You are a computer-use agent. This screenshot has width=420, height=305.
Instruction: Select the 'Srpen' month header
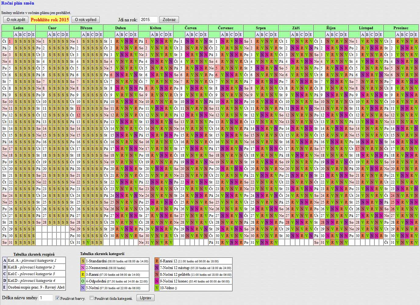(x=261, y=28)
